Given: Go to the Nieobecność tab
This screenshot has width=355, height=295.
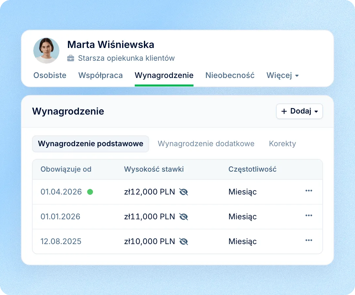Looking at the screenshot, I should pos(230,75).
